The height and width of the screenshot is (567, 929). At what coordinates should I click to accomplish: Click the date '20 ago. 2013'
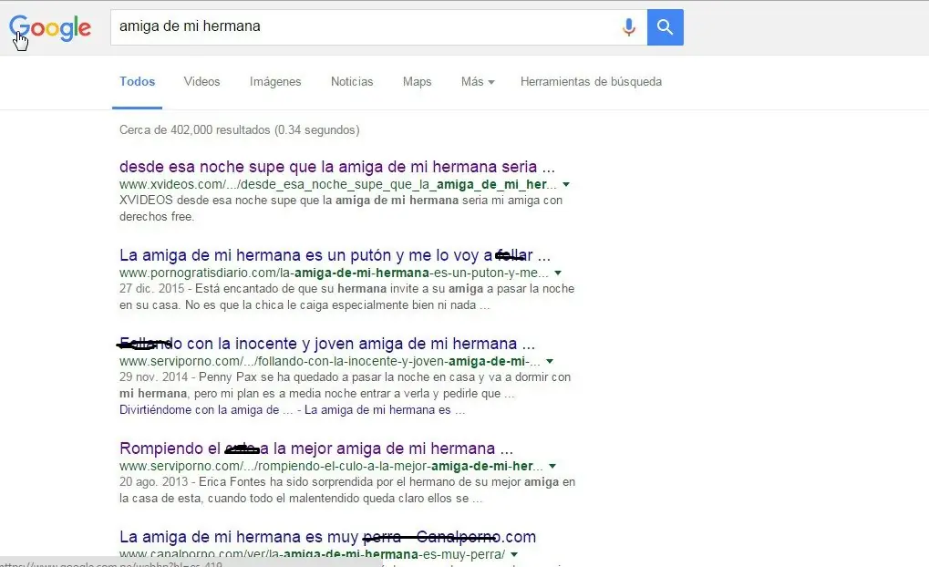tap(153, 481)
